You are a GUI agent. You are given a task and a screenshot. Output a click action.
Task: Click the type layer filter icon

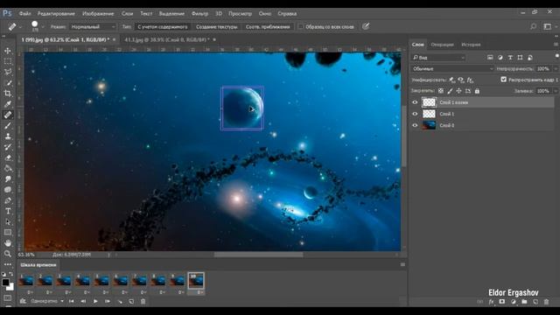coord(510,58)
